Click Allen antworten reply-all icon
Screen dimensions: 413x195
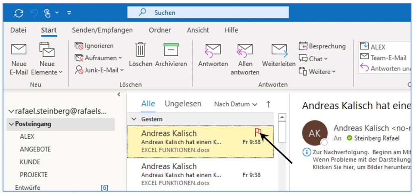coord(245,50)
